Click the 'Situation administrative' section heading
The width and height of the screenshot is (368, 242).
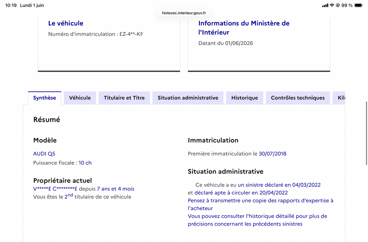point(226,171)
